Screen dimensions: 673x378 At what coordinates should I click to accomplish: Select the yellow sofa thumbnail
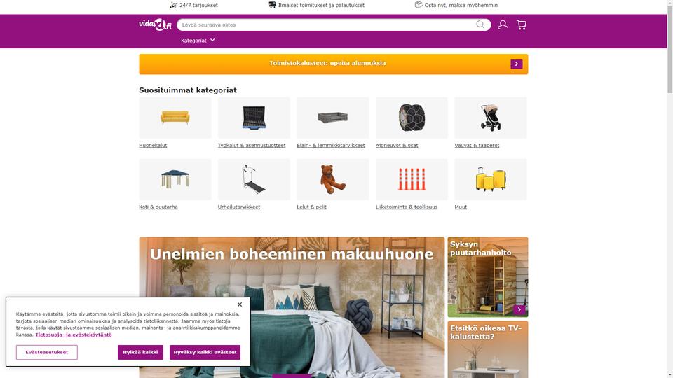click(175, 118)
